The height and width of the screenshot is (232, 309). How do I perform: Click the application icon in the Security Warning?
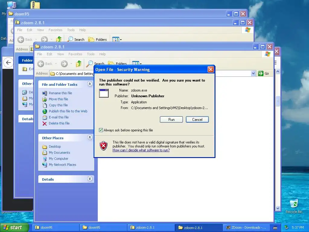(104, 93)
